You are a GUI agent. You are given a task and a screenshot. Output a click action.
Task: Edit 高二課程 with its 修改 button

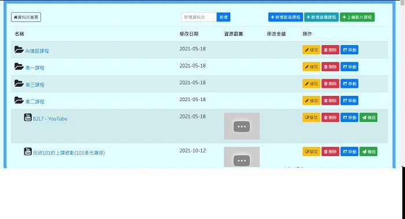[x=311, y=101]
